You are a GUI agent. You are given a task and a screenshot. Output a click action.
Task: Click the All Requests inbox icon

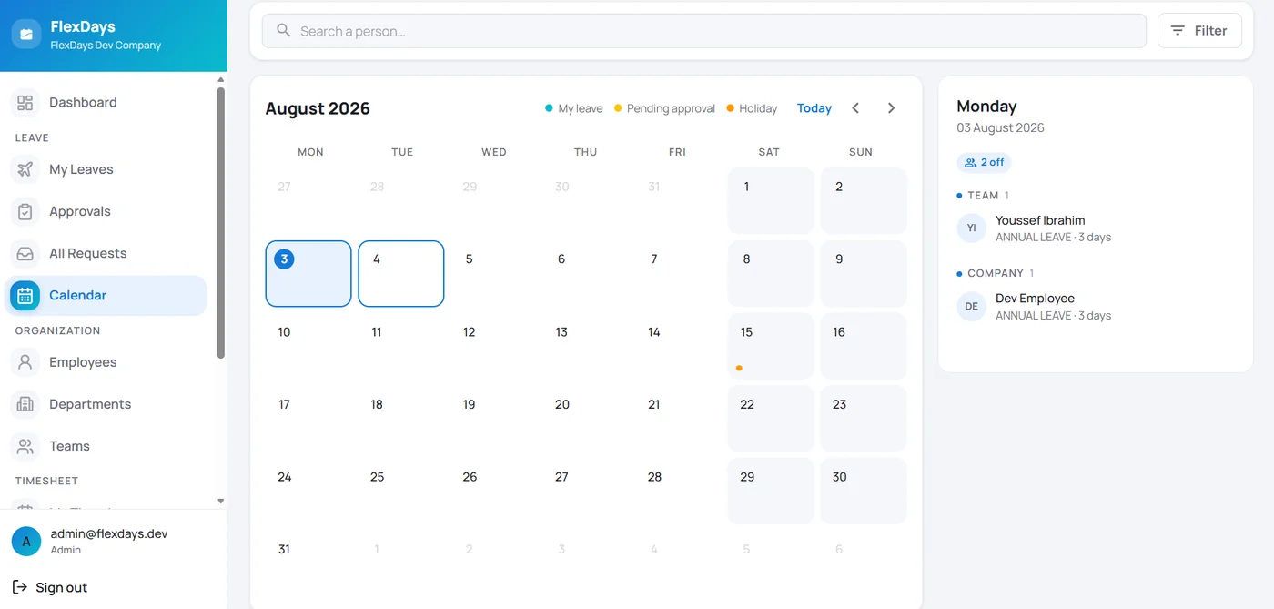(25, 253)
